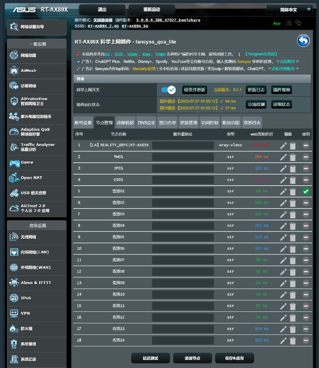
Task: Open 外部网络(WAN) settings
Action: pos(37,268)
